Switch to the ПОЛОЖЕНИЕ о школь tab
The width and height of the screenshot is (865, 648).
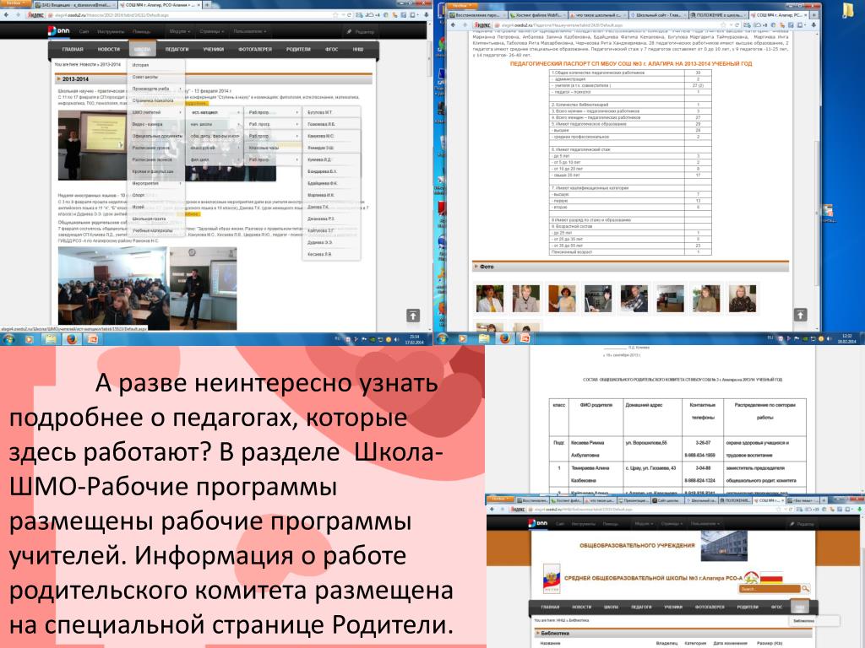718,15
